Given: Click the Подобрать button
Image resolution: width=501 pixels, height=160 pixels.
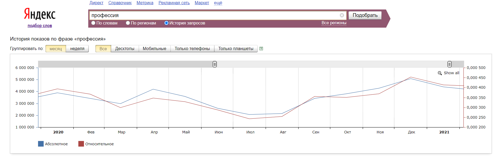Looking at the screenshot, I should pyautogui.click(x=365, y=15).
